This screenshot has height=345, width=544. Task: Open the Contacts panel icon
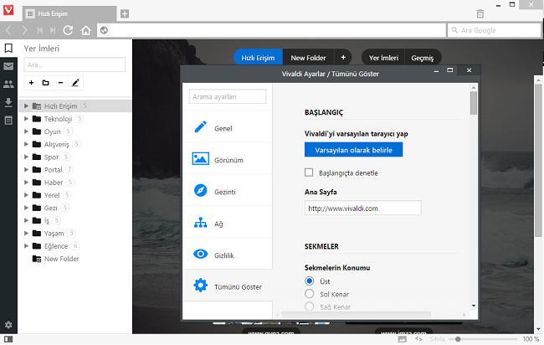[8, 84]
